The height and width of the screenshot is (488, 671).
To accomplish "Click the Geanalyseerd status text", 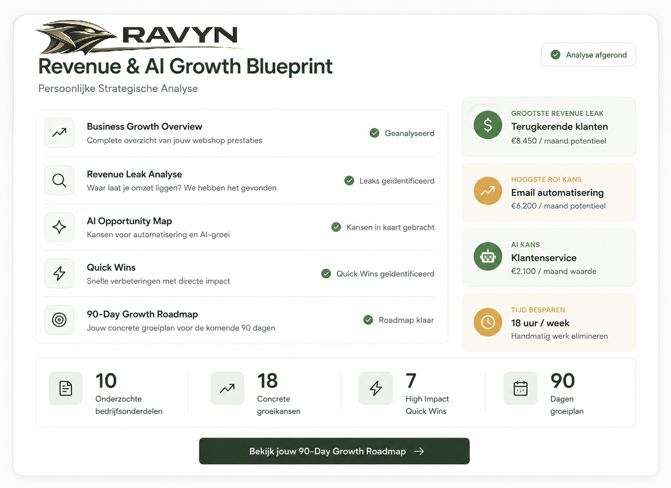I will point(409,133).
